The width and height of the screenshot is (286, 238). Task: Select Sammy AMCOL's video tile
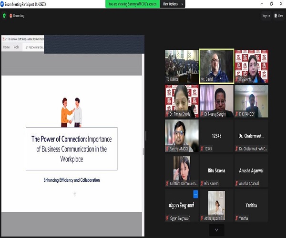182,136
